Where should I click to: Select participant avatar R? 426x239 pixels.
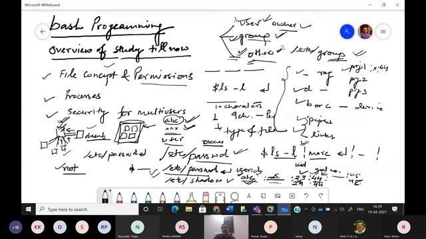click(403, 227)
